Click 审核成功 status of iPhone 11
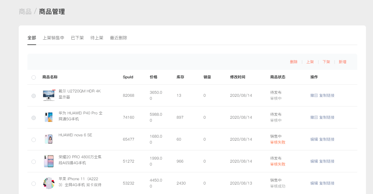The image size is (373, 194). pyautogui.click(x=278, y=186)
